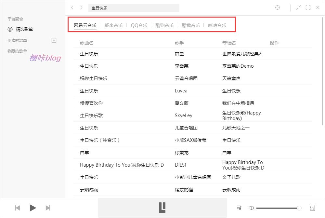Select song 慢慢喜欢你
The height and width of the screenshot is (218, 325).
click(91, 103)
